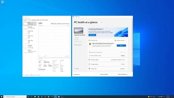
Task: Click the PC Health Check title bar icon
Action: click(73, 17)
